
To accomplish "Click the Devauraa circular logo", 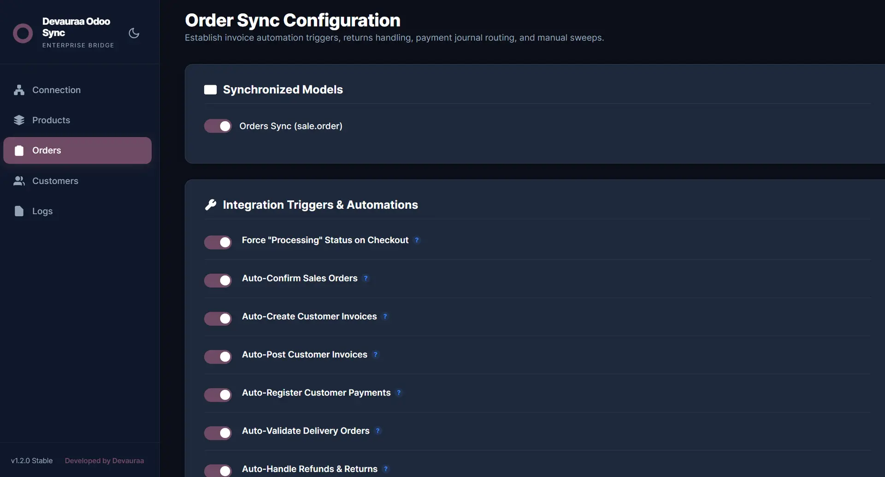I will pos(23,33).
